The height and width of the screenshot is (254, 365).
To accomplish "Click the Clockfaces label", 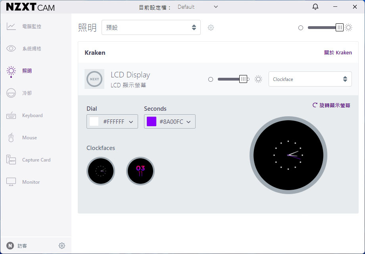I will (x=101, y=148).
